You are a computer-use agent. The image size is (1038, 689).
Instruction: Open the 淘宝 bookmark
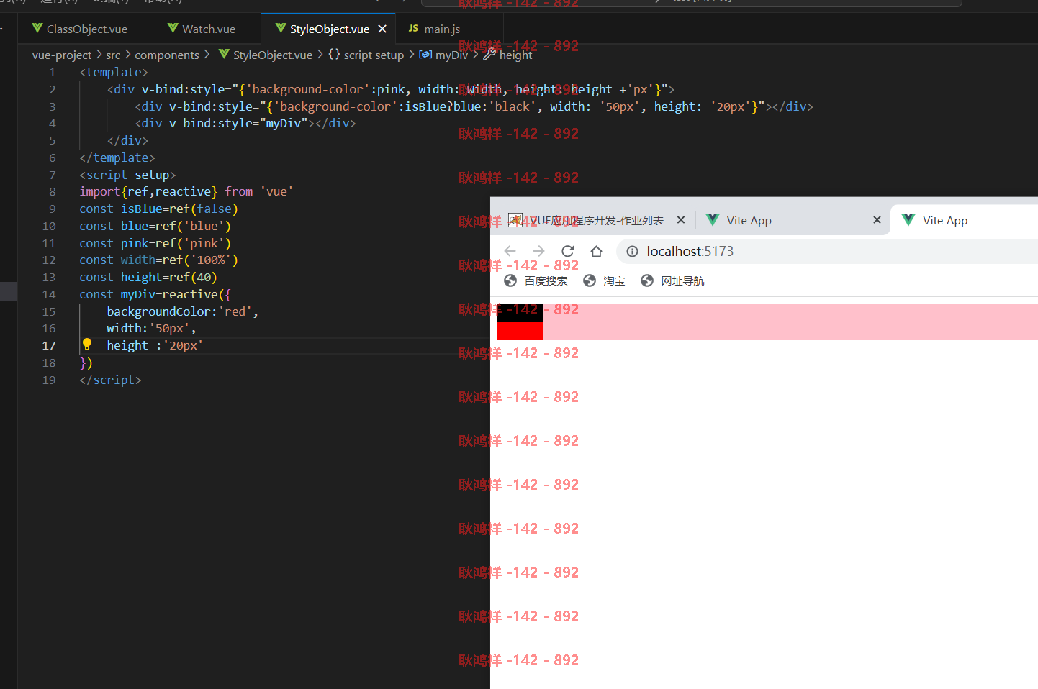pos(604,280)
